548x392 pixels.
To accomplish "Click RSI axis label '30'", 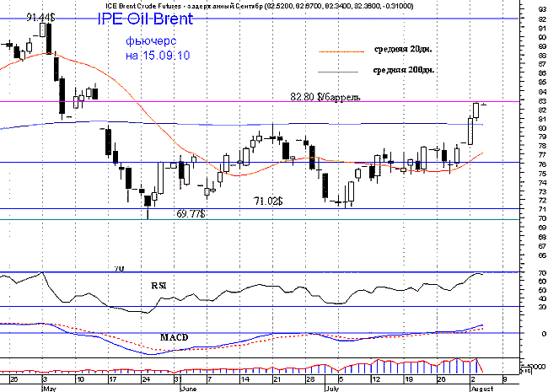I will pos(542,307).
